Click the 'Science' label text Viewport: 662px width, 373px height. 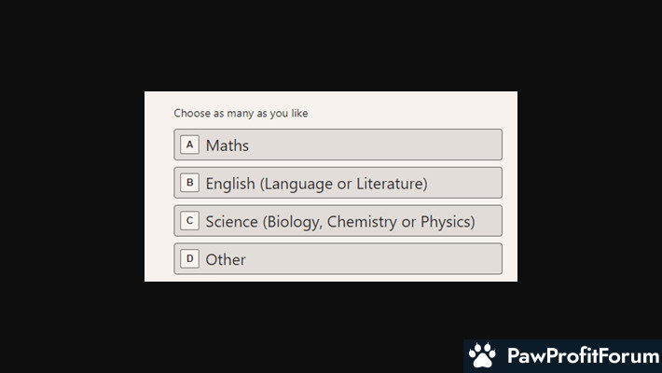(231, 221)
